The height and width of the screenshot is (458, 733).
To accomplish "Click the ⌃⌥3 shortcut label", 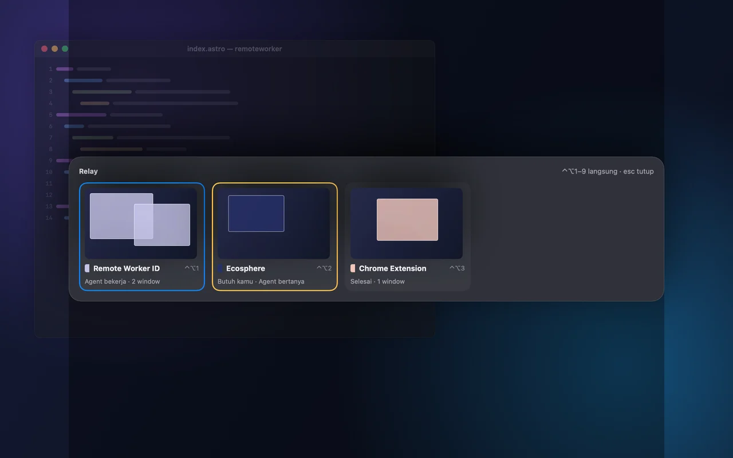I will click(457, 268).
